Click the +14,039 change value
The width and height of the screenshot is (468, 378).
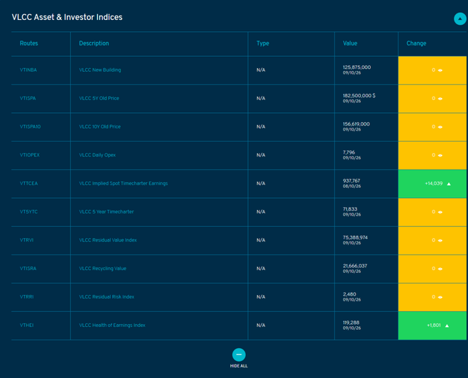[434, 184]
